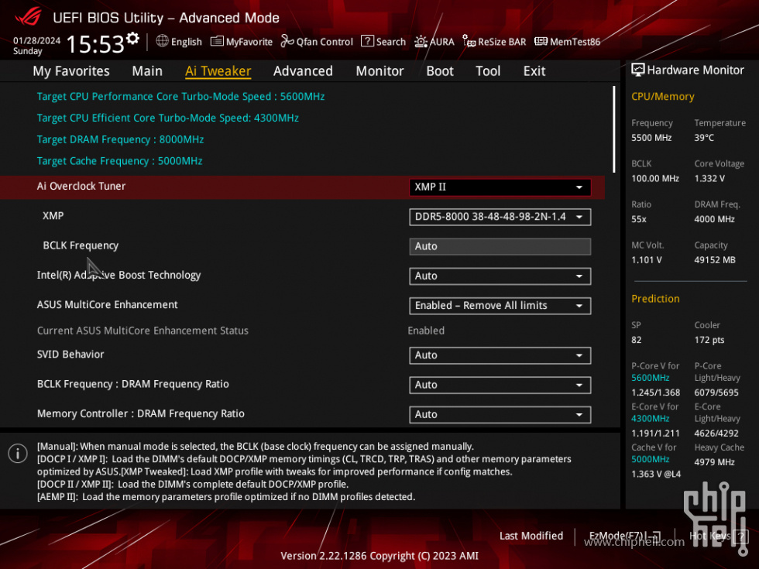This screenshot has height=569, width=759.
Task: Click the info circle icon in help panel
Action: click(x=18, y=454)
